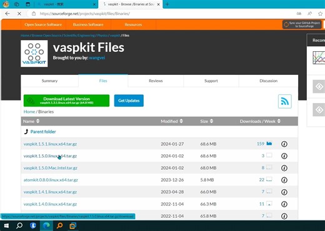This screenshot has width=325, height=231.
Task: Open Microsoft Edge from the taskbar
Action: click(x=46, y=225)
